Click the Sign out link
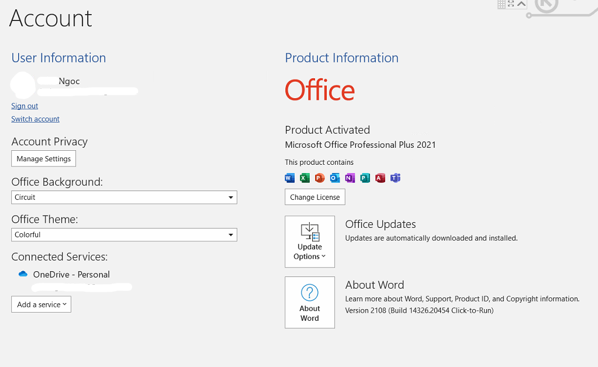The width and height of the screenshot is (598, 367). (25, 106)
